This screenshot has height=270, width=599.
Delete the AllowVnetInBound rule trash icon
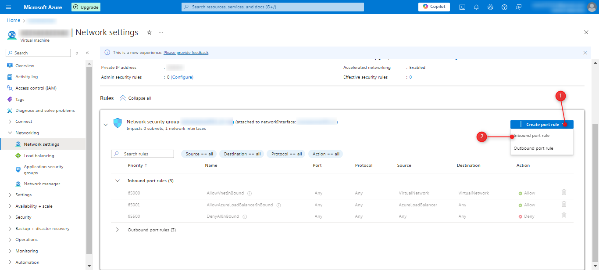[564, 192]
